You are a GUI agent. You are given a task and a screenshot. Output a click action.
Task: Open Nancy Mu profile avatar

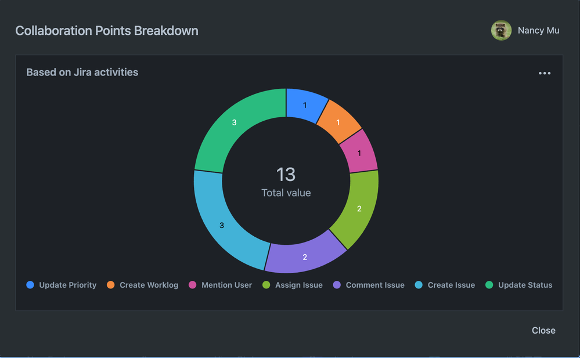(x=500, y=30)
